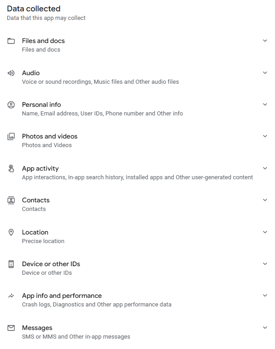This screenshot has width=275, height=349.
Task: Expand the Files and docs chevron
Action: pyautogui.click(x=265, y=41)
